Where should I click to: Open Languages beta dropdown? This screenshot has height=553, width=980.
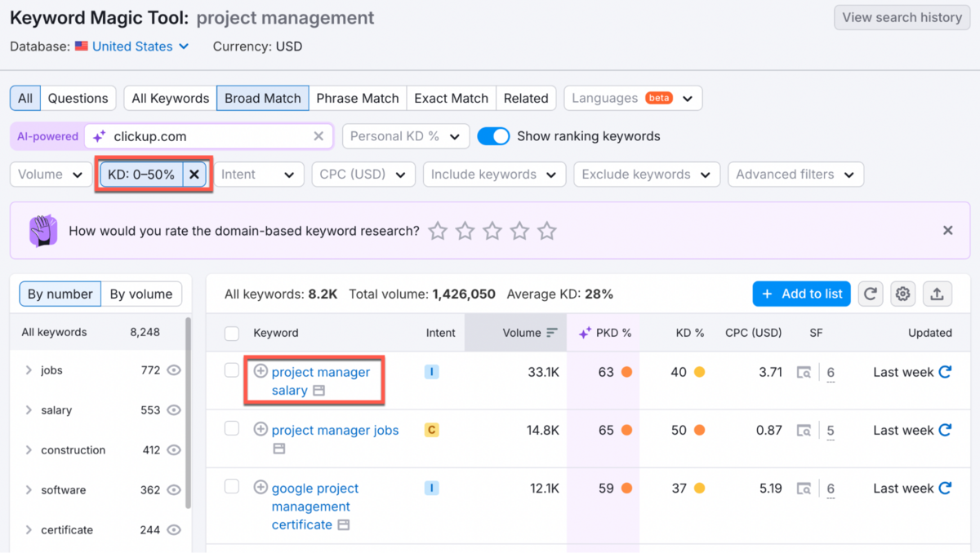coord(633,99)
